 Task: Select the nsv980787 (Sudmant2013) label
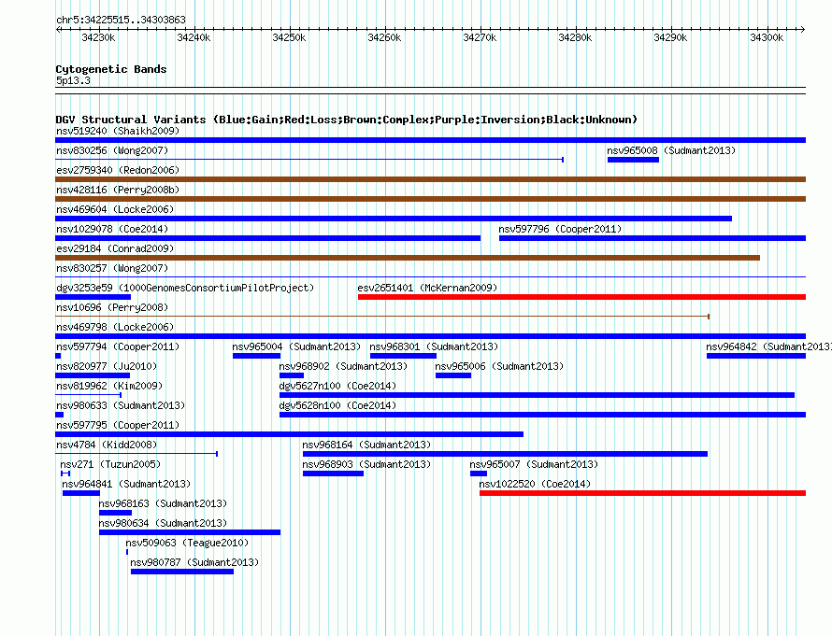[x=194, y=562]
